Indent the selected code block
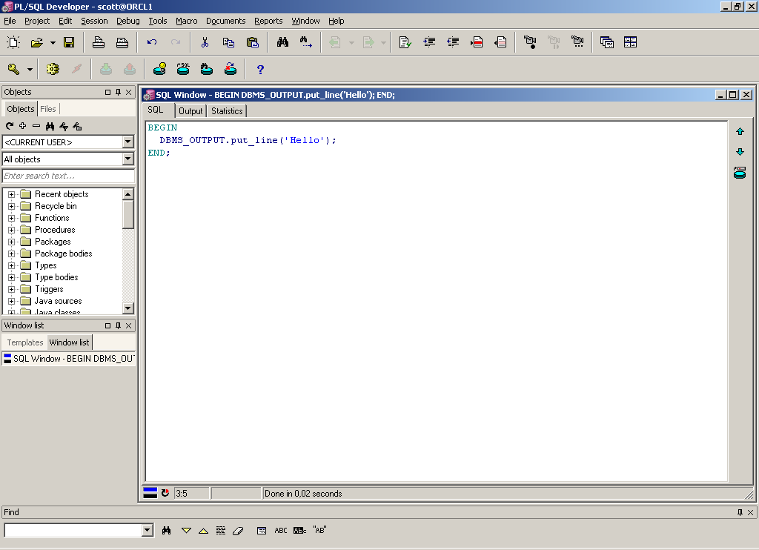Image resolution: width=759 pixels, height=550 pixels. (429, 42)
